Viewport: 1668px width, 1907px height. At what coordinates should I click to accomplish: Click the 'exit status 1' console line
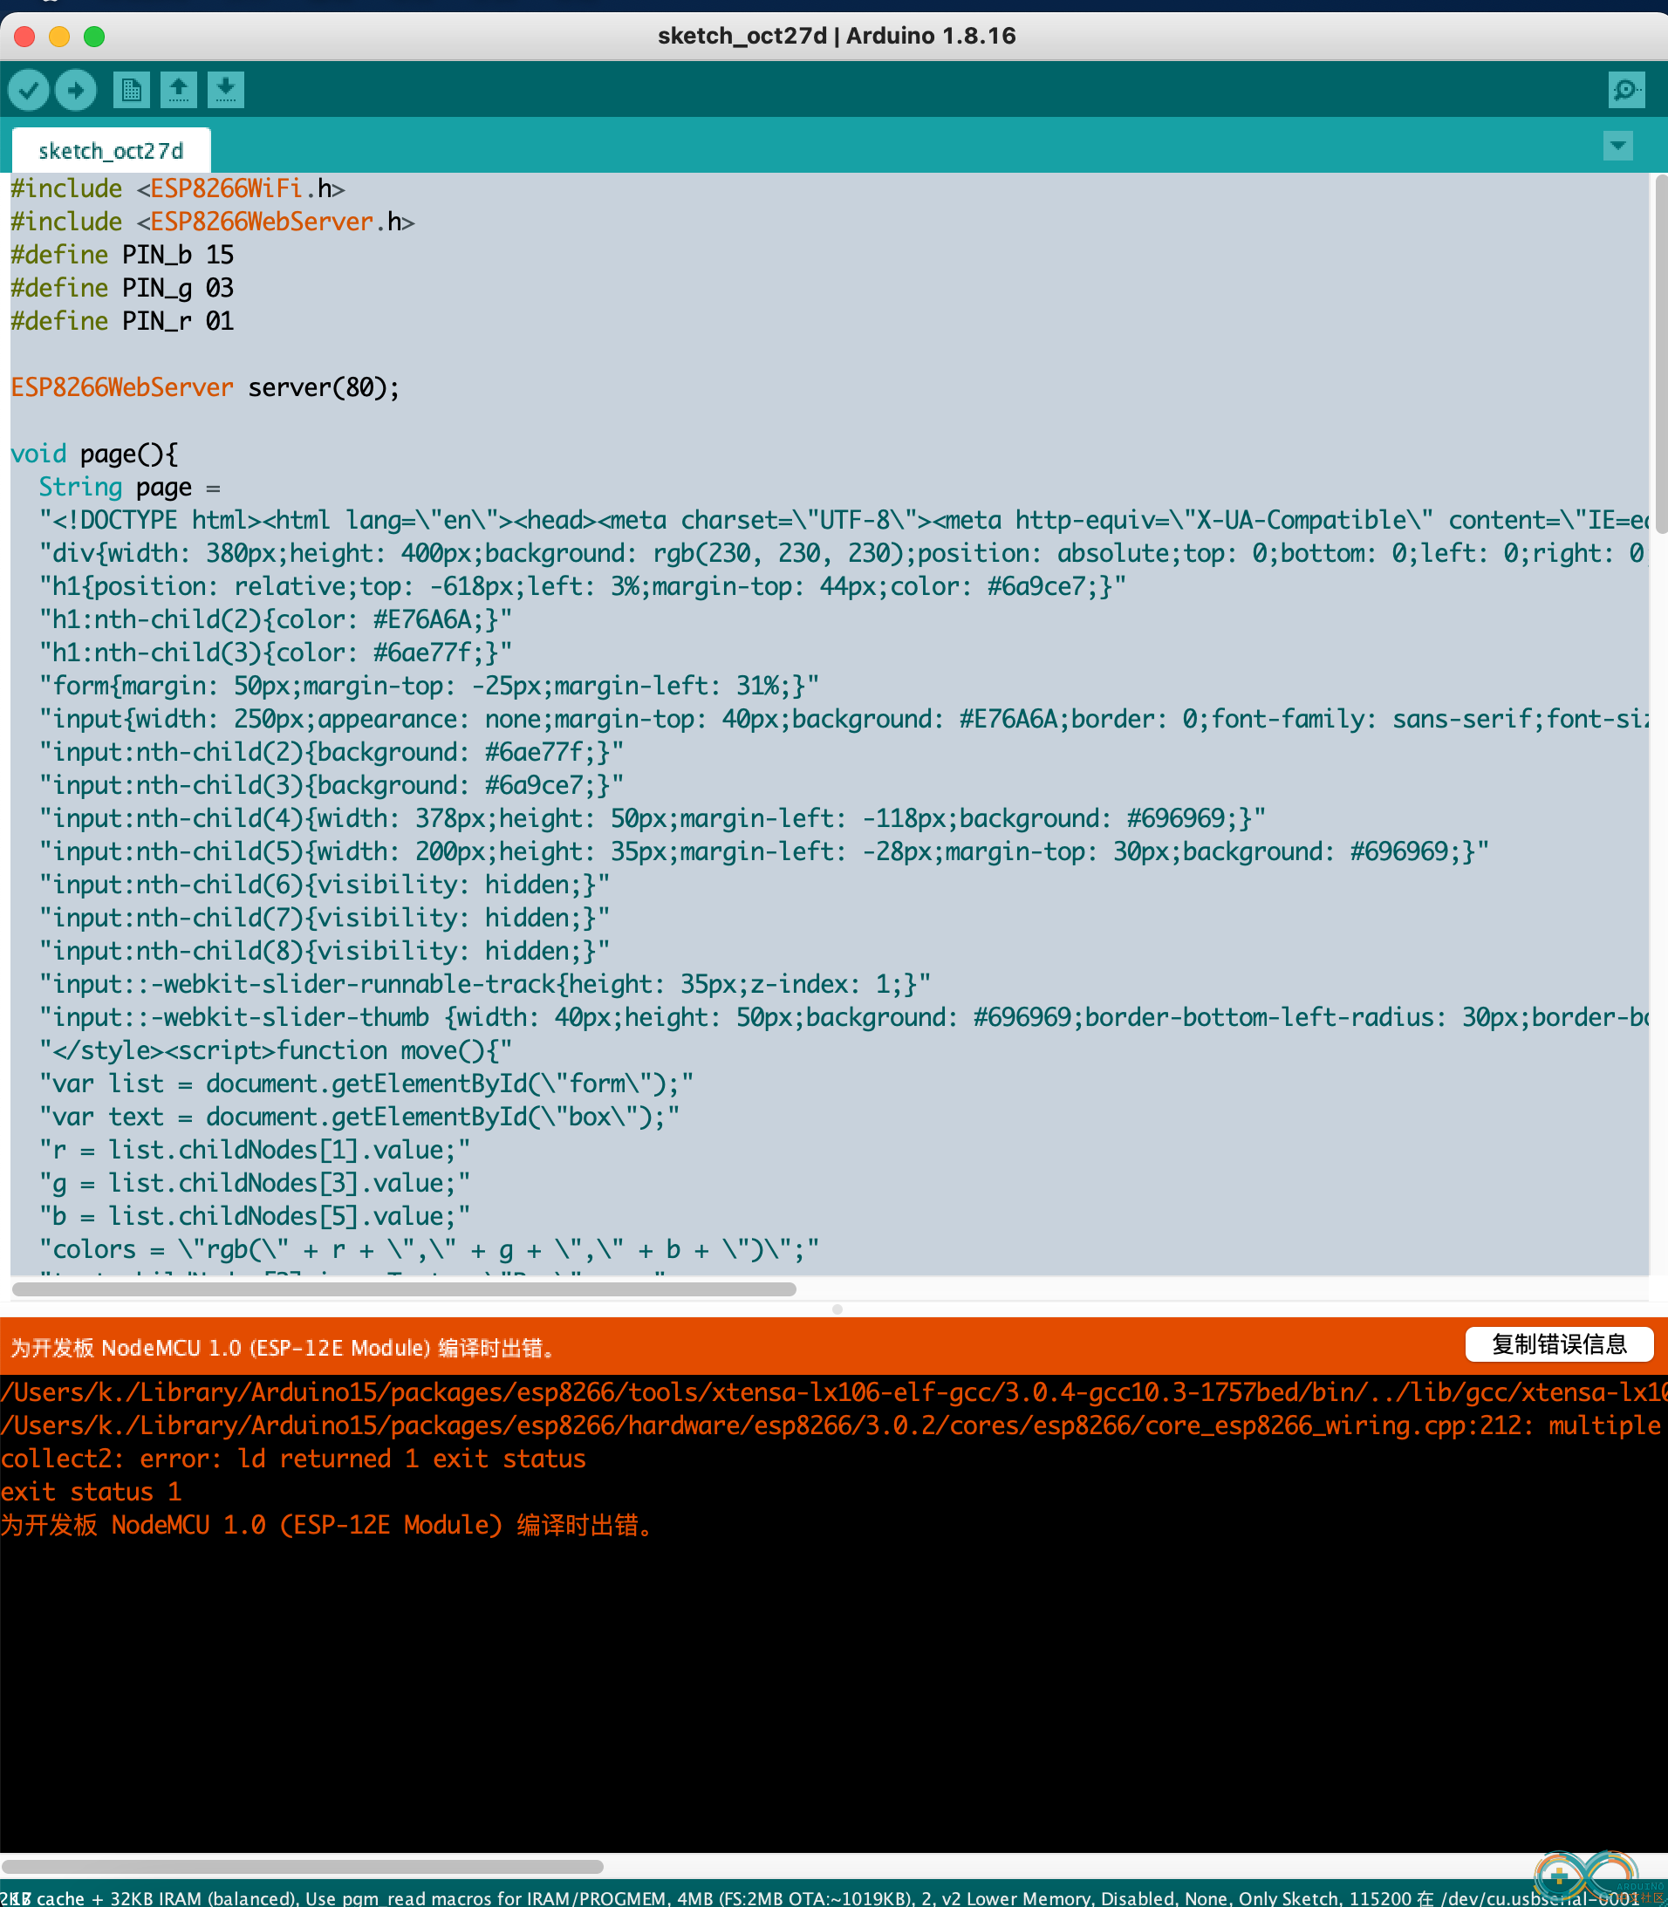click(x=92, y=1492)
